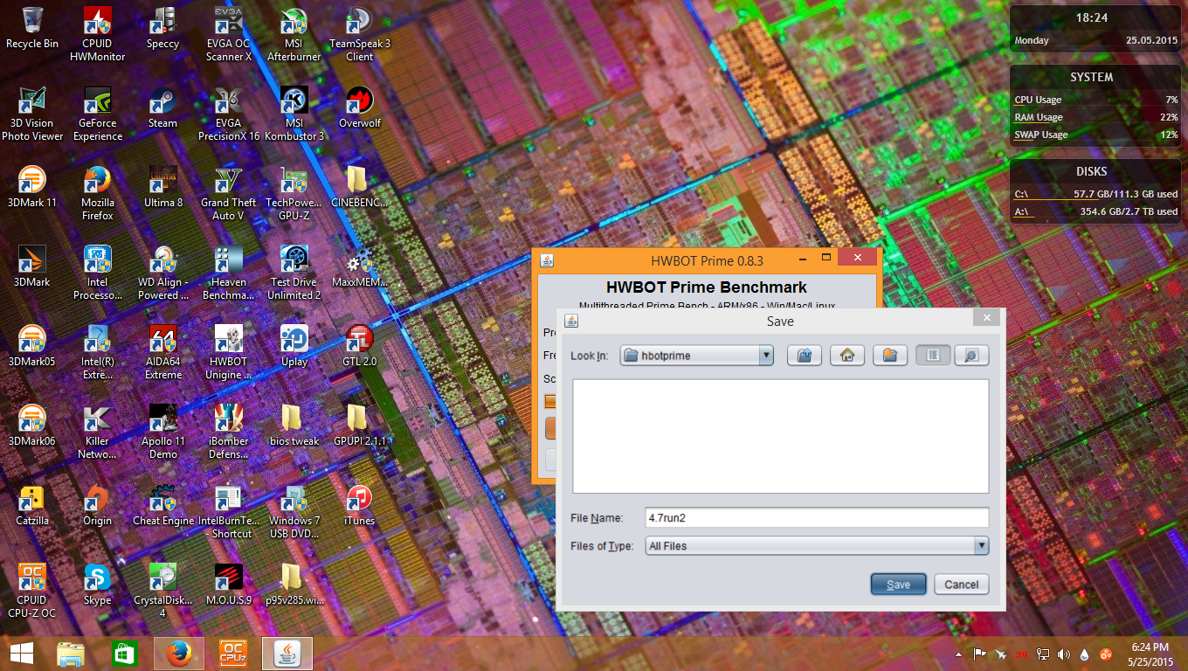Select the iTunes desktop icon
The width and height of the screenshot is (1188, 671).
tap(359, 505)
